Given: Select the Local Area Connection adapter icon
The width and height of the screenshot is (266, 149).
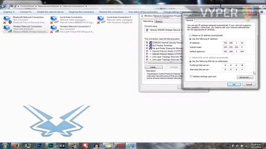Looking at the screenshot, I should [x=54, y=20].
